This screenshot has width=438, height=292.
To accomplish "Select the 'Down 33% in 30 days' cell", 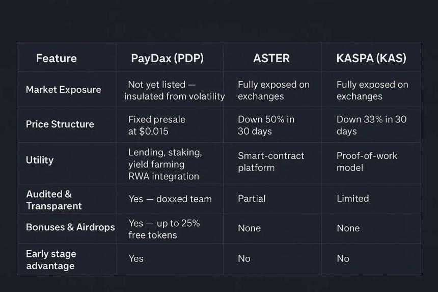I will (371, 125).
